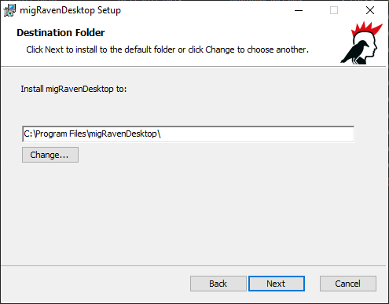The image size is (389, 304).
Task: Minimize the migRavenDesktop Setup window
Action: (x=299, y=10)
